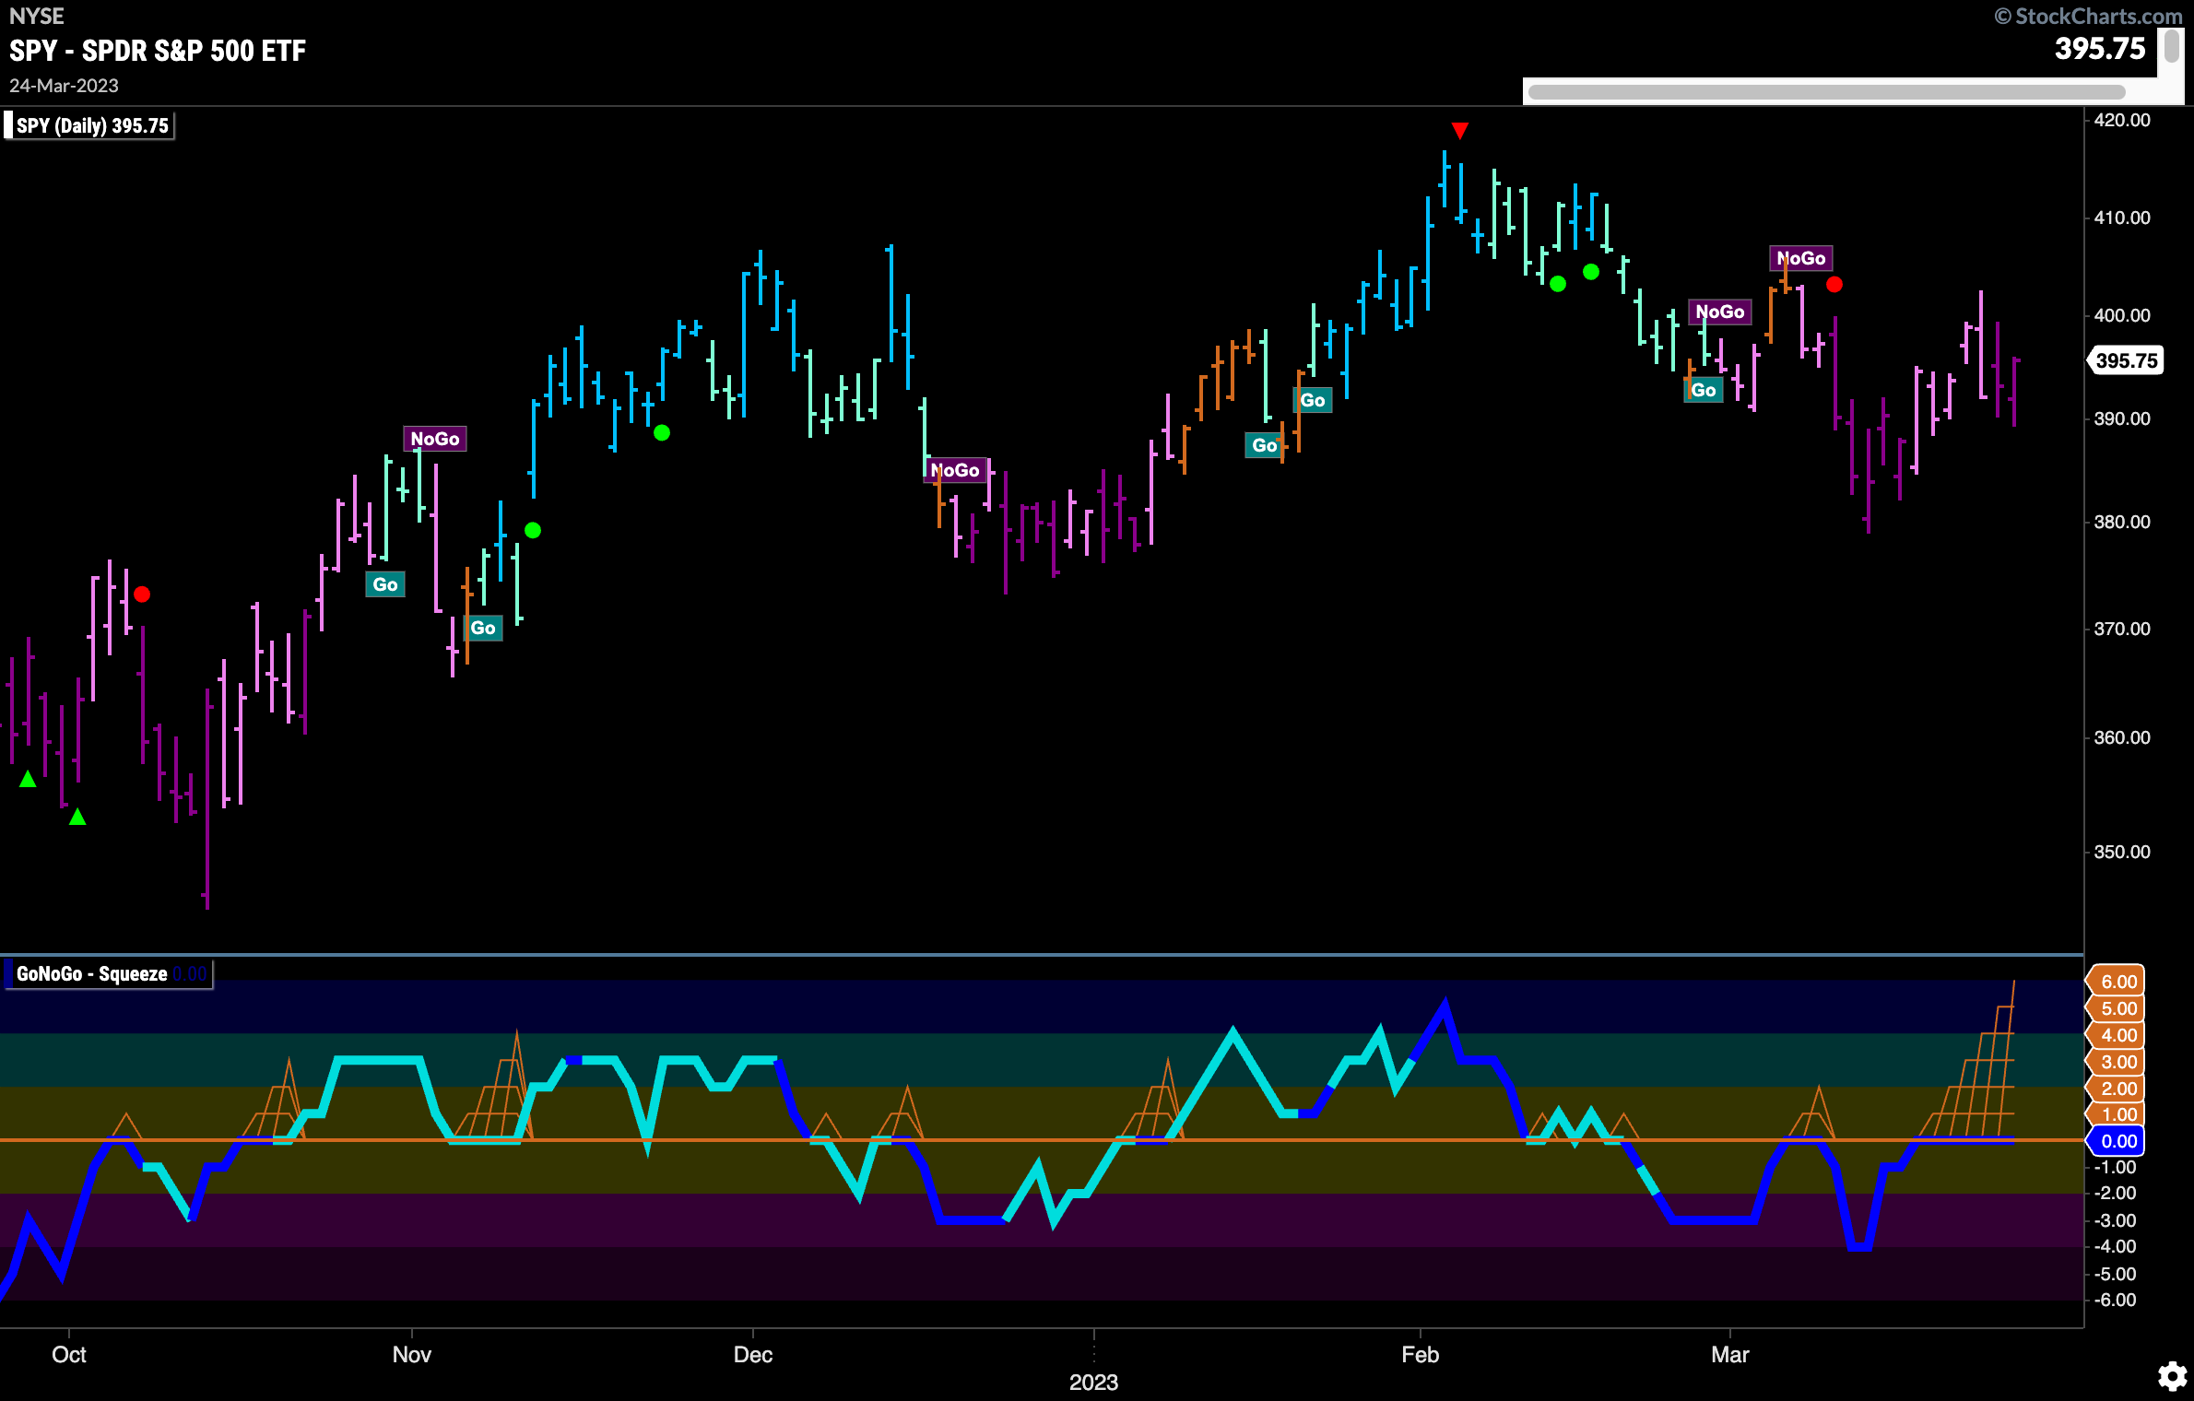Click the 400.00 price axis label
The width and height of the screenshot is (2194, 1401).
point(2121,315)
